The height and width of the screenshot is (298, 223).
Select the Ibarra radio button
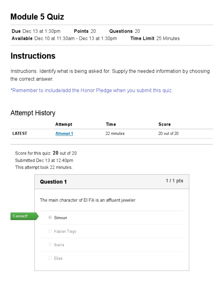(x=50, y=244)
